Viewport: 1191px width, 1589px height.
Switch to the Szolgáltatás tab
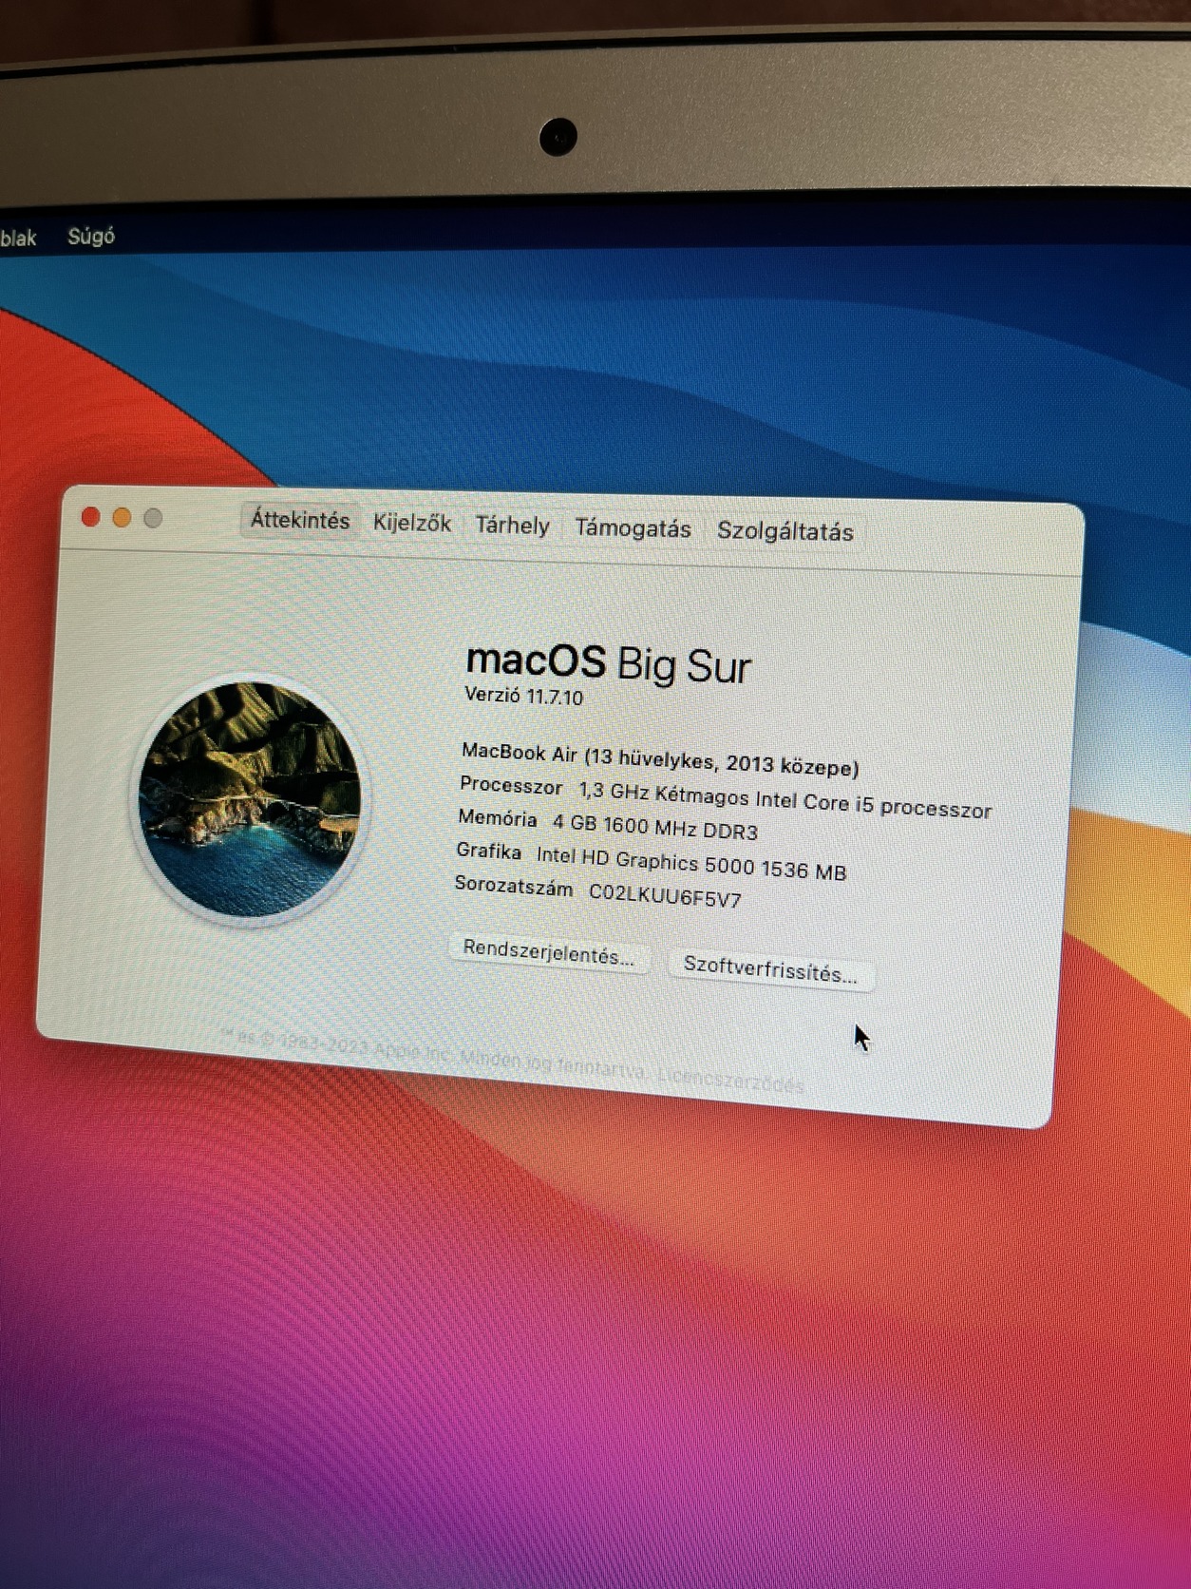[785, 531]
